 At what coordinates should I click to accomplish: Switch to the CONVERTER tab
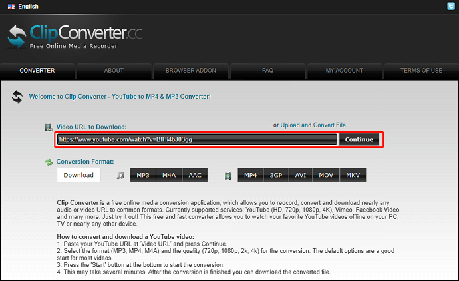click(37, 71)
